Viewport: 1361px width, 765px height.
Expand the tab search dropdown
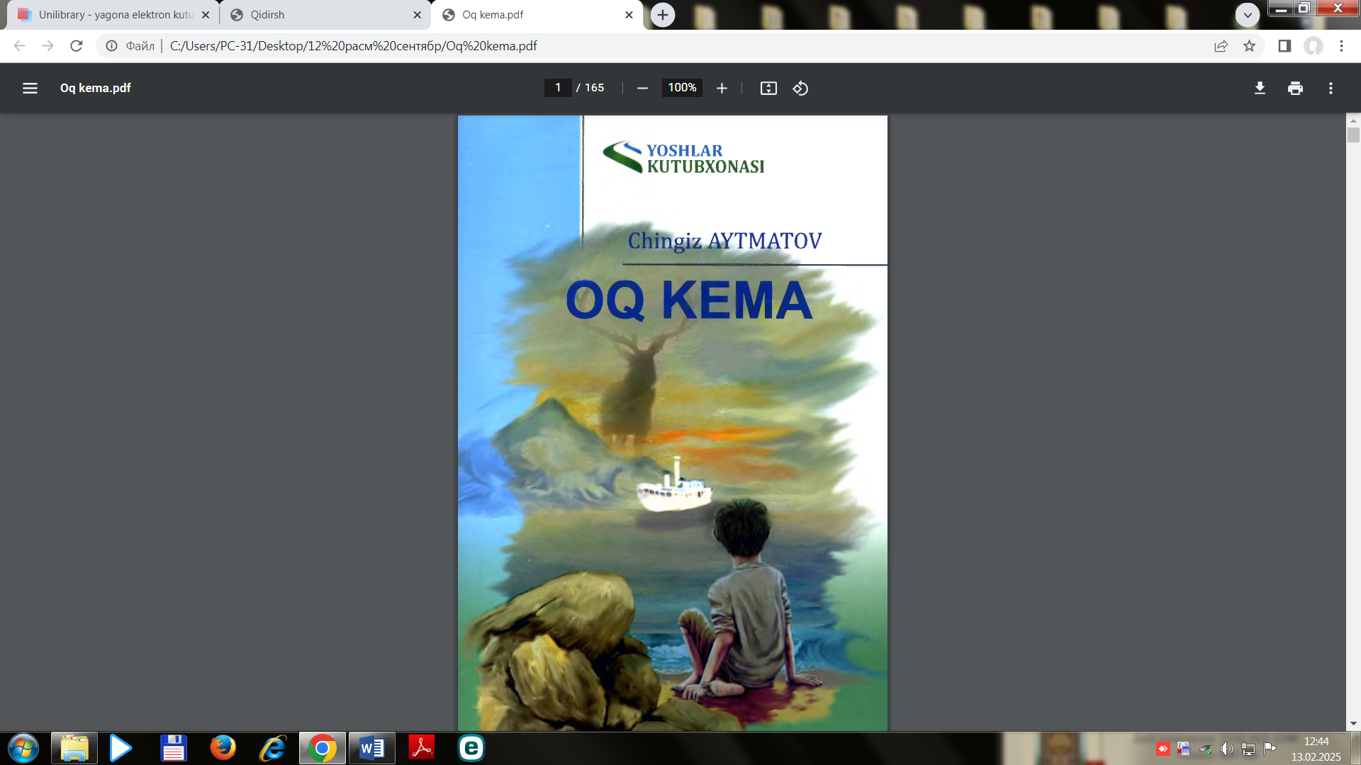point(1248,15)
